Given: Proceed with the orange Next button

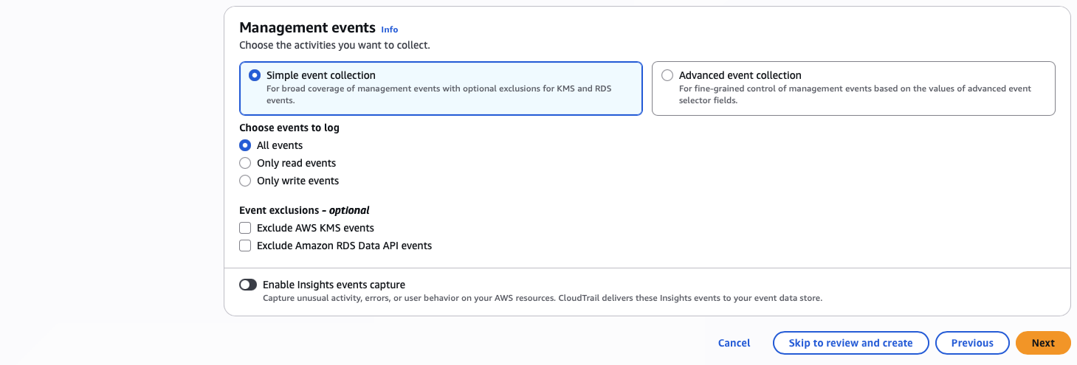Looking at the screenshot, I should [1043, 343].
